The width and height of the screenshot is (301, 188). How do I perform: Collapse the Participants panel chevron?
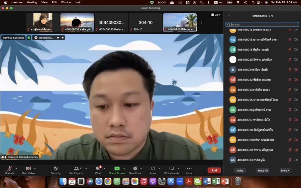pyautogui.click(x=229, y=16)
